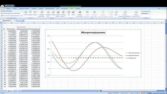The width and height of the screenshot is (167, 94).
Task: Click in the Имя диаграммы chart name field
Action: [146, 13]
